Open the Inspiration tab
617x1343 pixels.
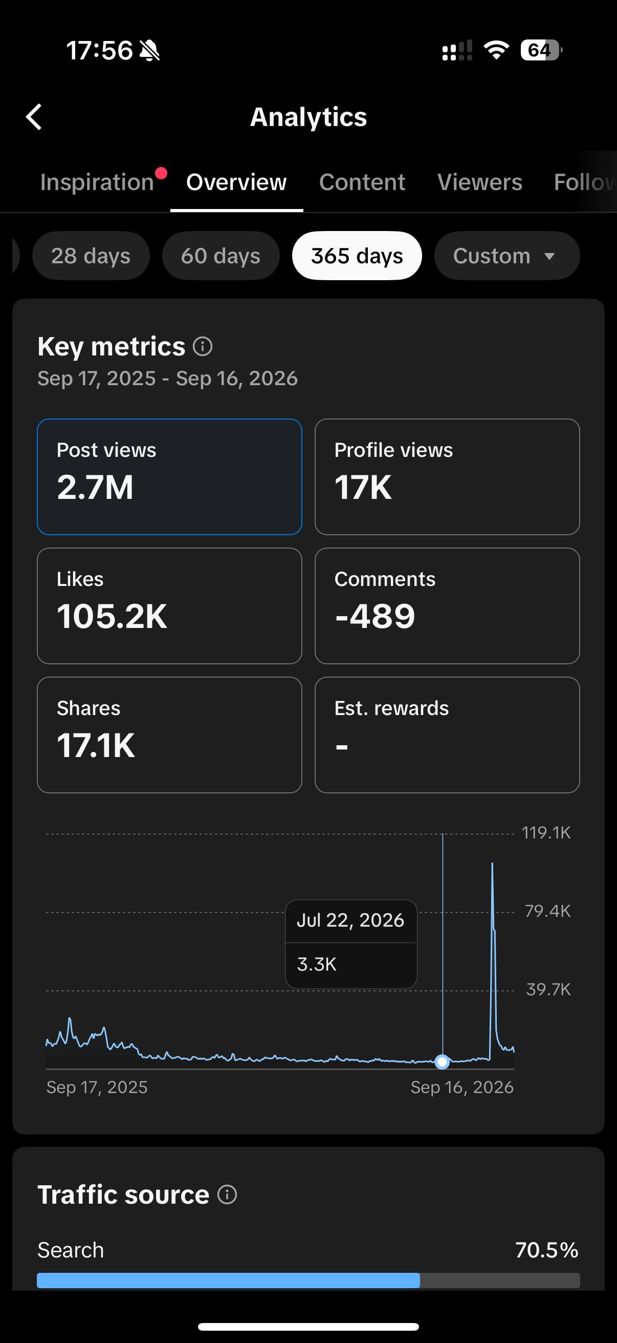point(97,182)
